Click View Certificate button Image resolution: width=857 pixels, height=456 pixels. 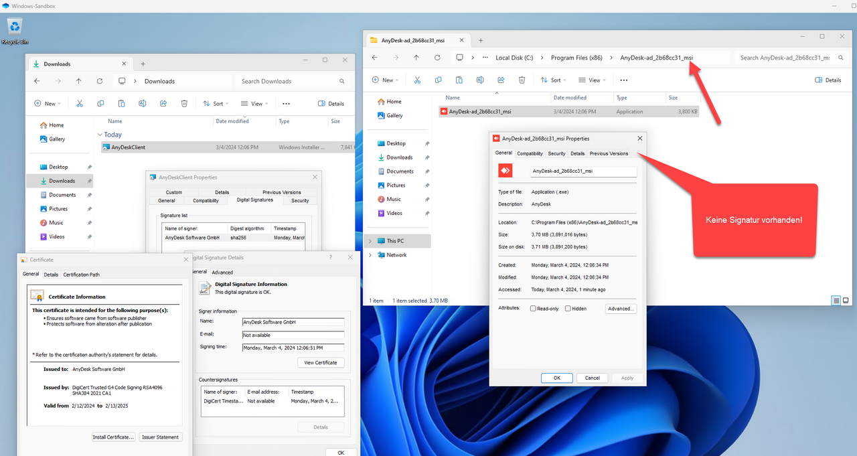point(321,362)
